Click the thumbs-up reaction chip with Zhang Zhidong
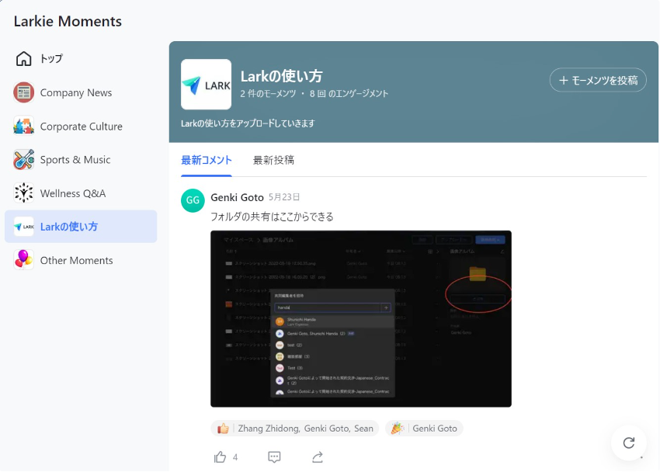Viewport: 660px width, 472px height. point(294,429)
